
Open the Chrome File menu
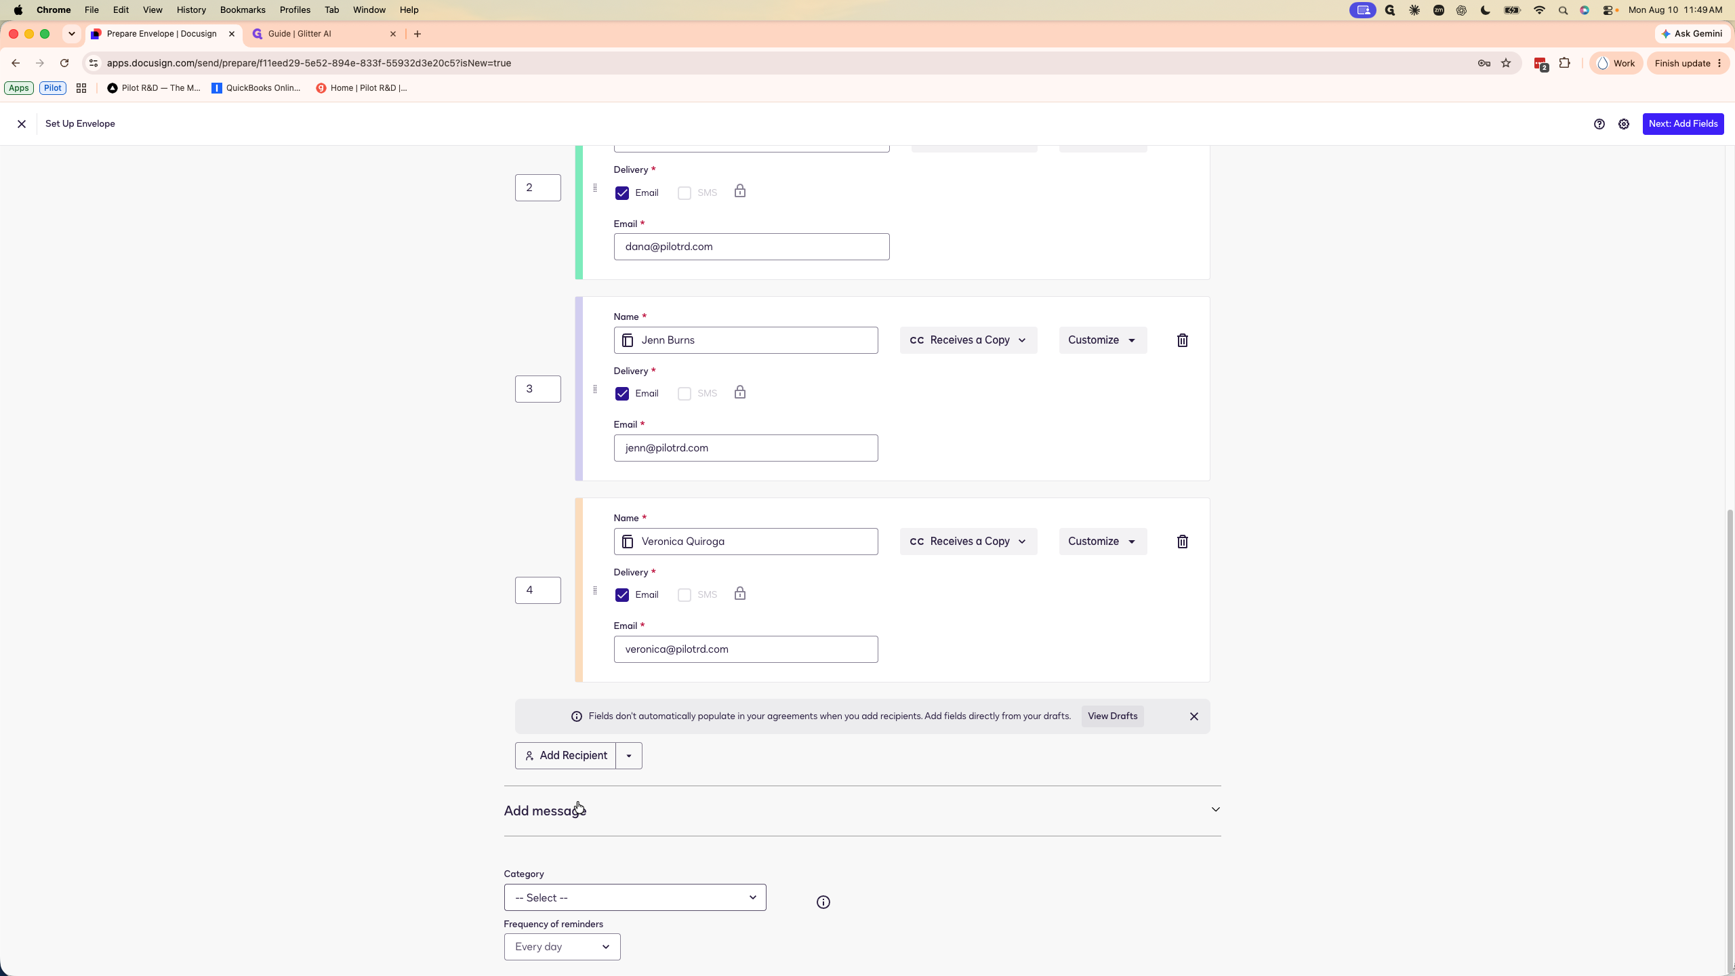[x=91, y=10]
